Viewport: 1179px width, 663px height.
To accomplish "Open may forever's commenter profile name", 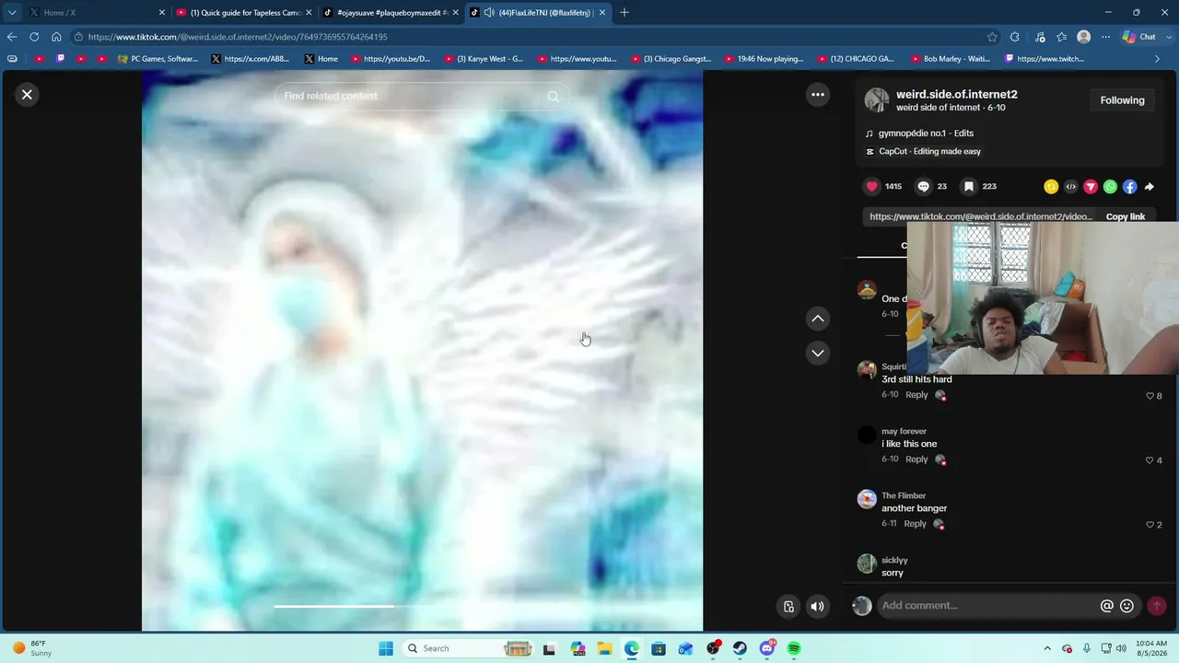I will 904,431.
